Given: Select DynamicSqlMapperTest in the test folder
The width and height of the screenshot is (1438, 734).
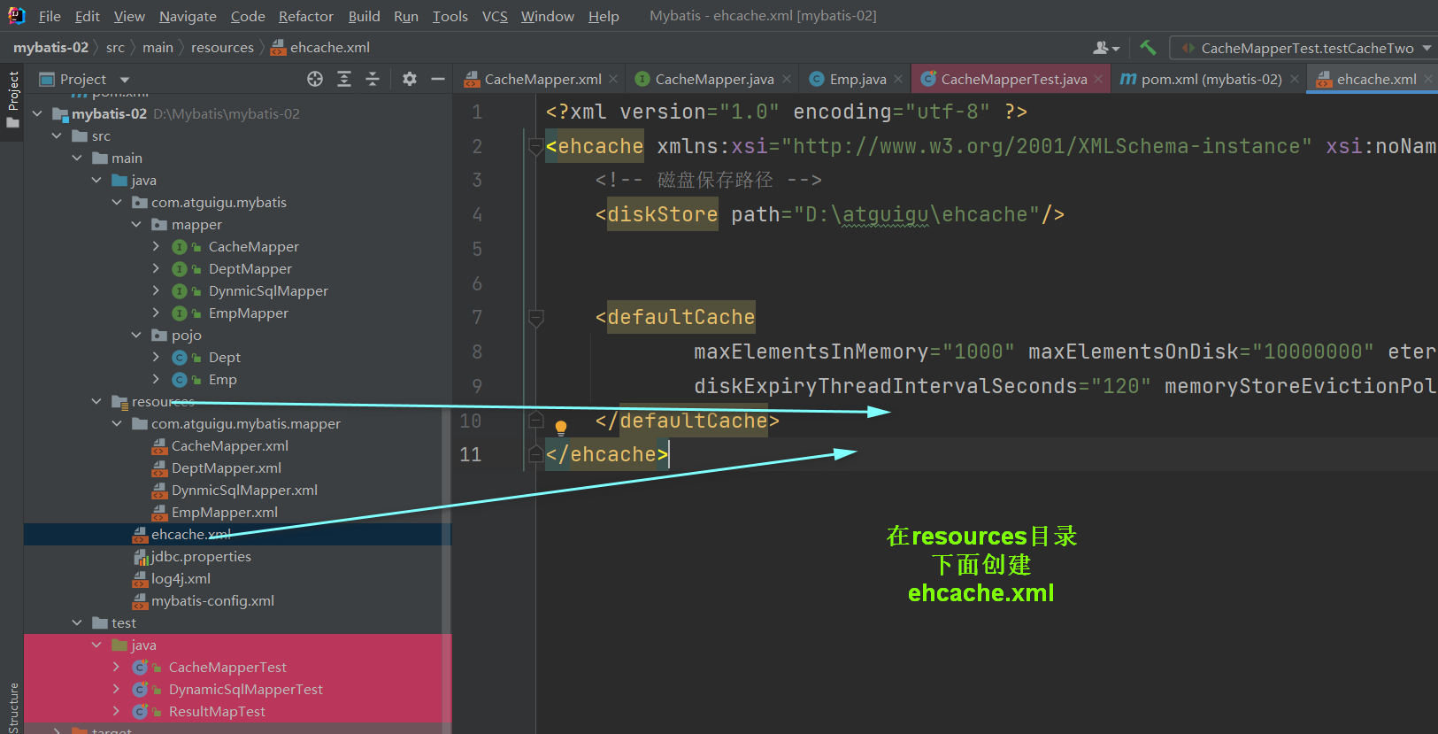Looking at the screenshot, I should coord(245,689).
